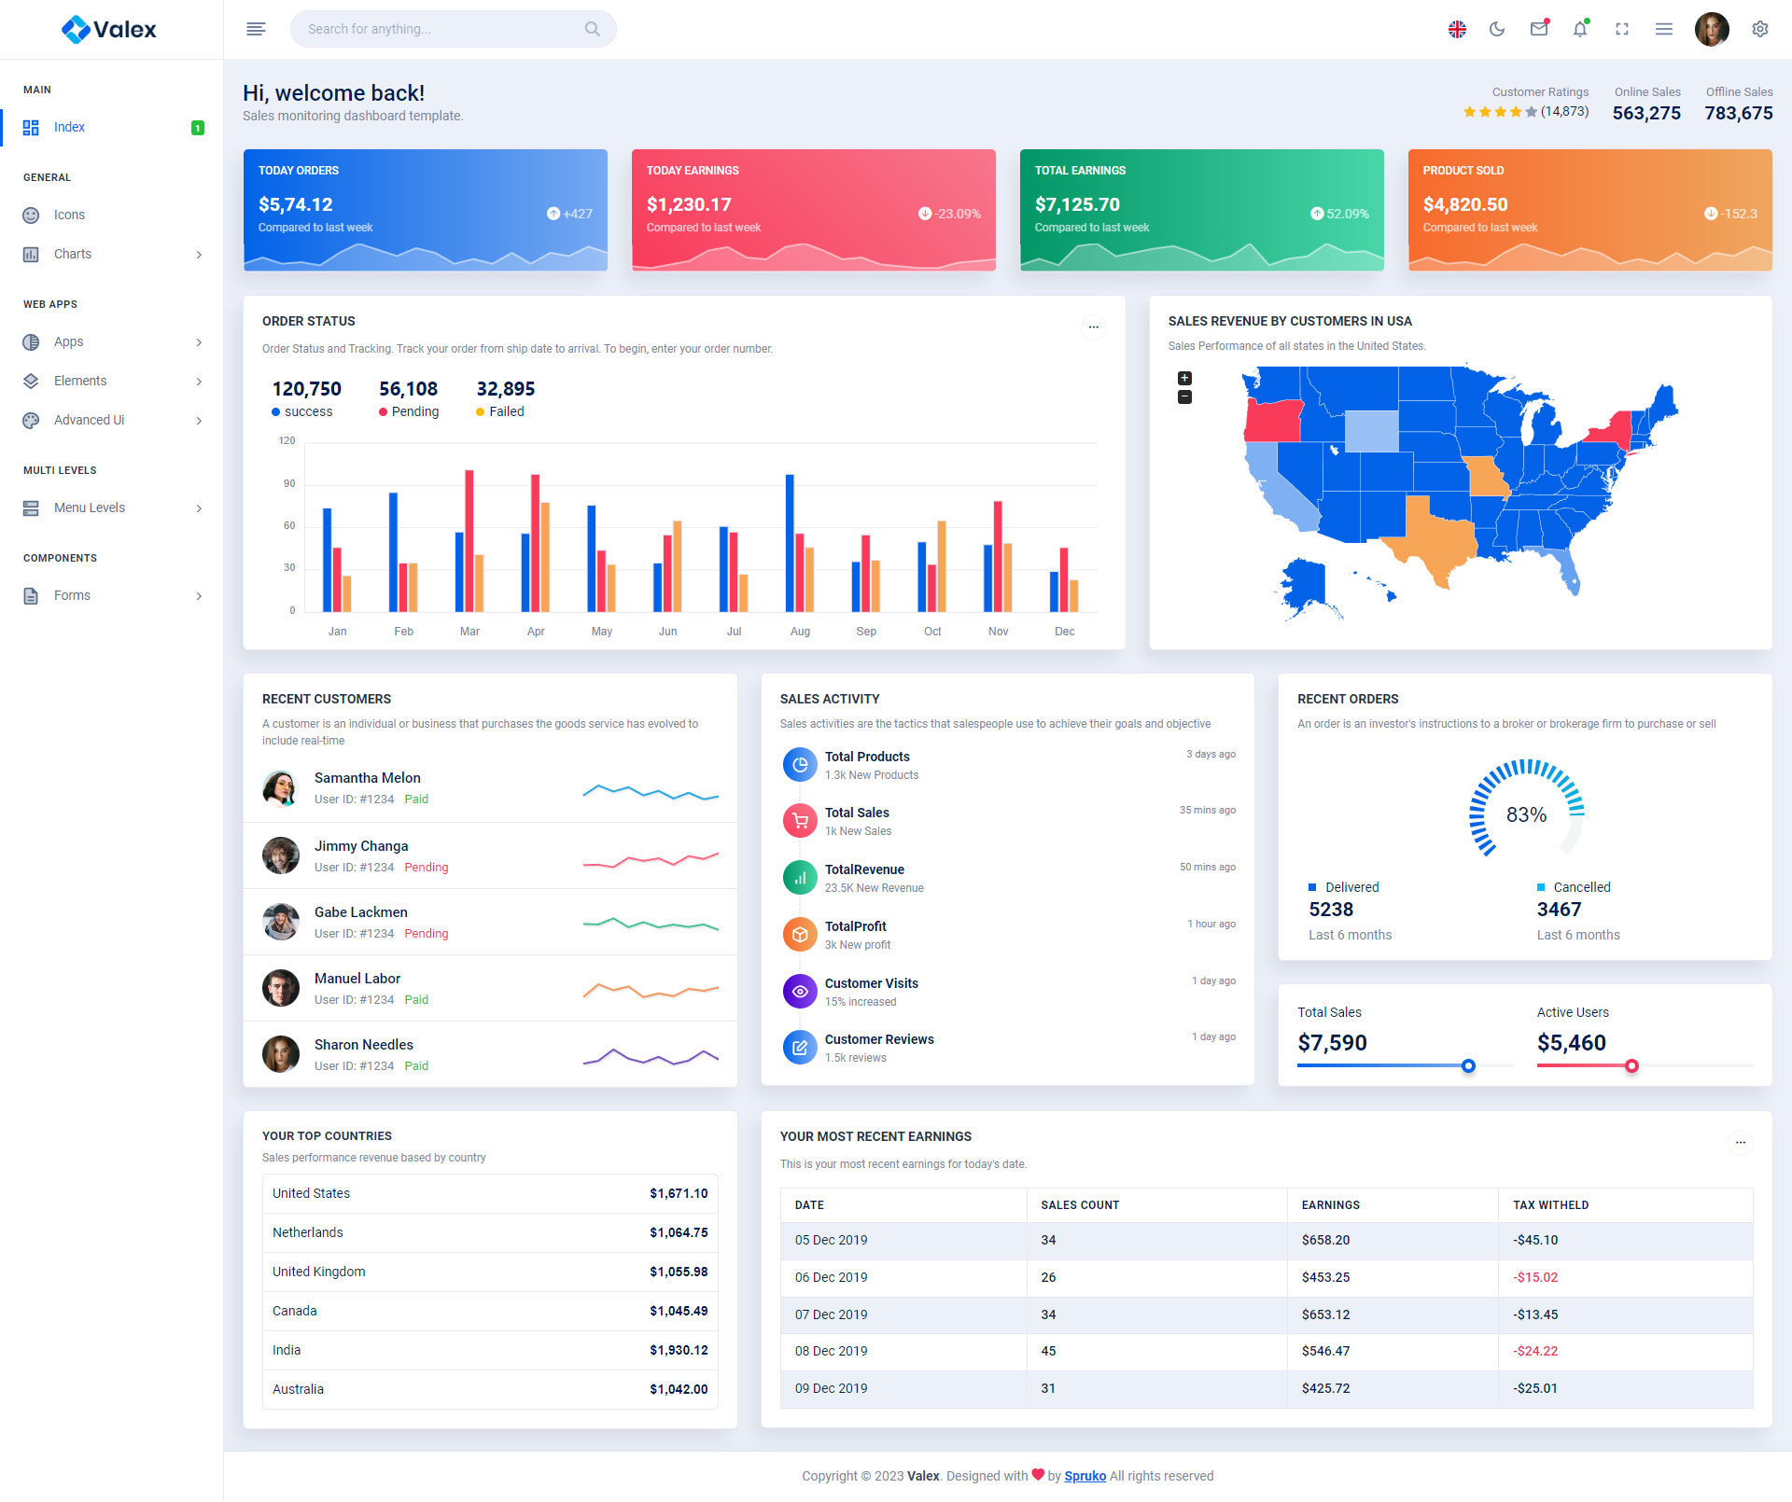This screenshot has height=1502, width=1792.
Task: Open the mail envelope icon
Action: click(x=1539, y=29)
